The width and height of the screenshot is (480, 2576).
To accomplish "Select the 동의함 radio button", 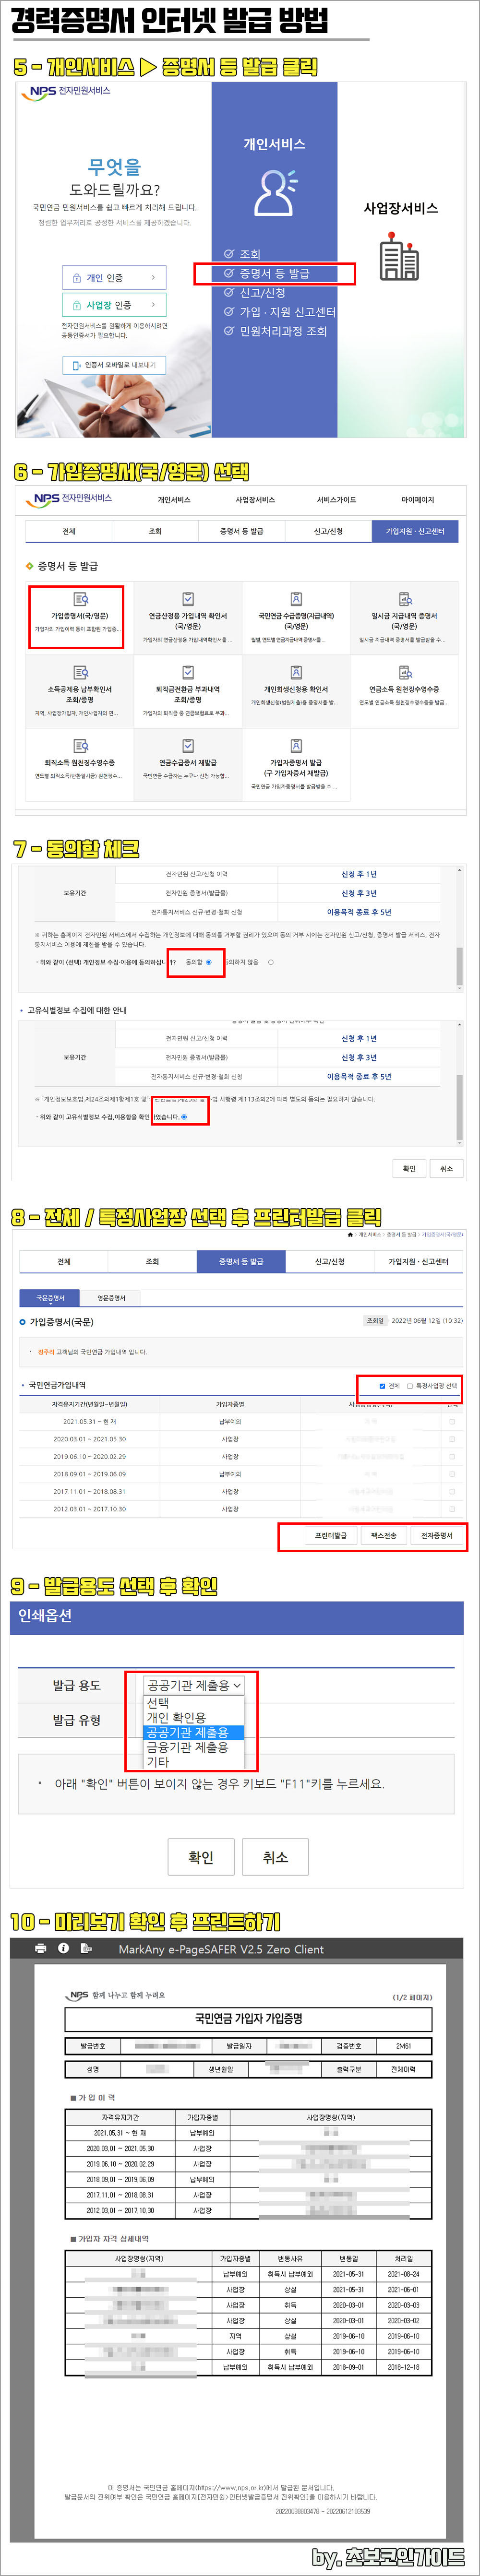I will pos(209,962).
